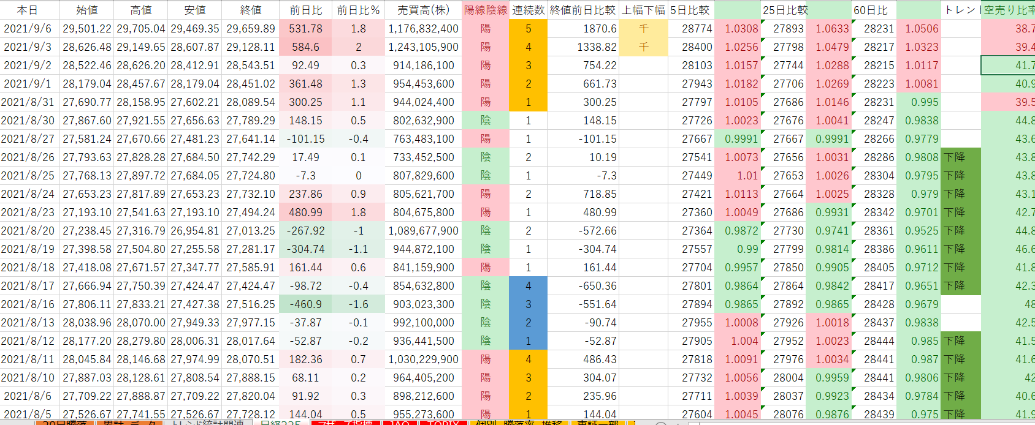Viewport: 1035px width, 425px height.
Task: Select volume cell 1,243,105,900
Action: point(423,47)
